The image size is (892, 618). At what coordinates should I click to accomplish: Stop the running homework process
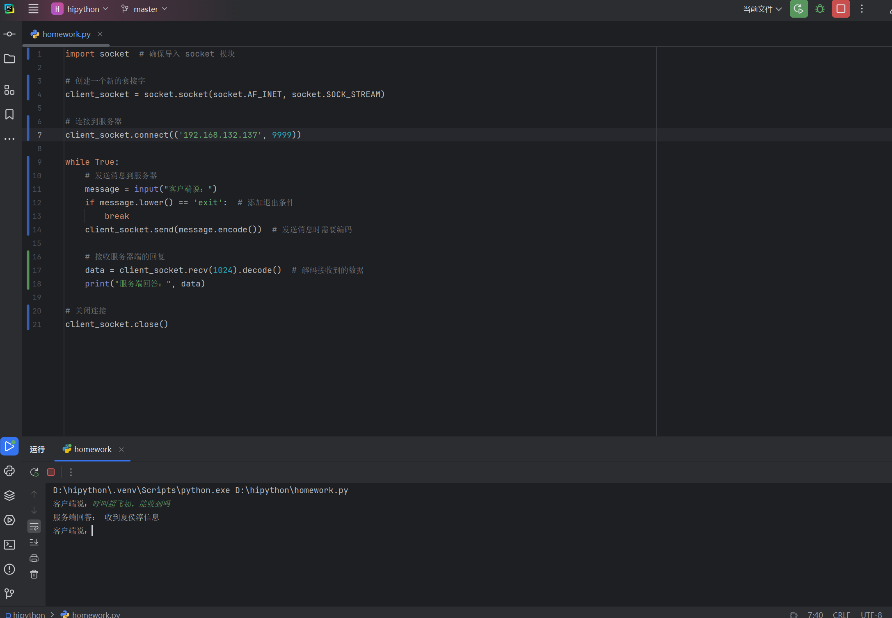[x=51, y=472]
